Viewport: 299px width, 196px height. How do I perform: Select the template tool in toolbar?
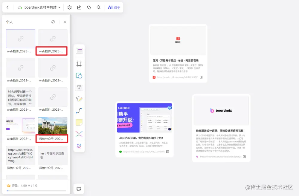79,51
